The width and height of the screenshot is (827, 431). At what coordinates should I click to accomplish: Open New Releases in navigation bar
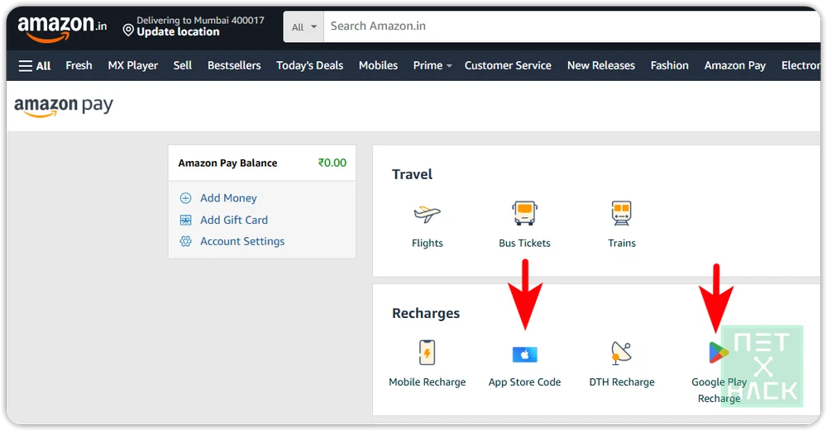[600, 65]
